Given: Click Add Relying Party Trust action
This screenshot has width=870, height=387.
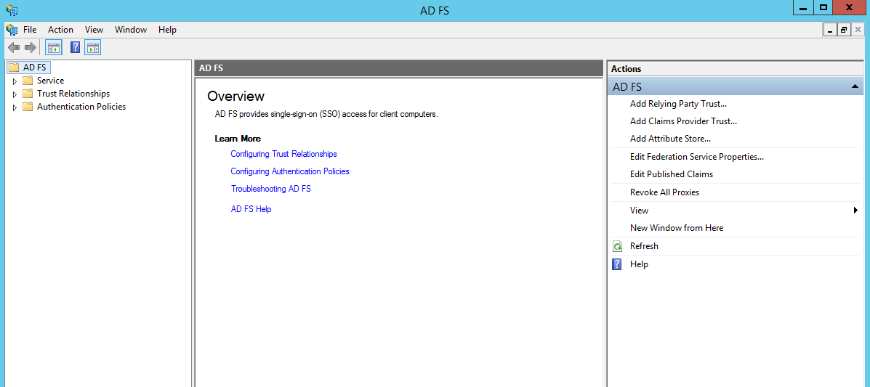Looking at the screenshot, I should click(678, 104).
